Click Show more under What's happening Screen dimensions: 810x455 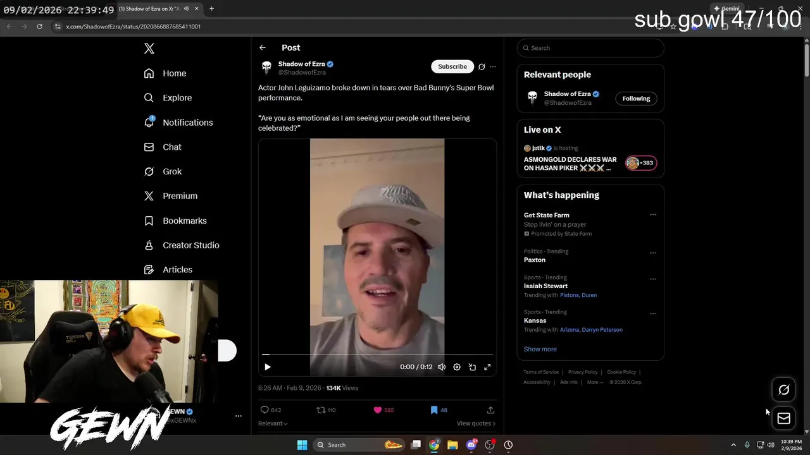pyautogui.click(x=540, y=349)
